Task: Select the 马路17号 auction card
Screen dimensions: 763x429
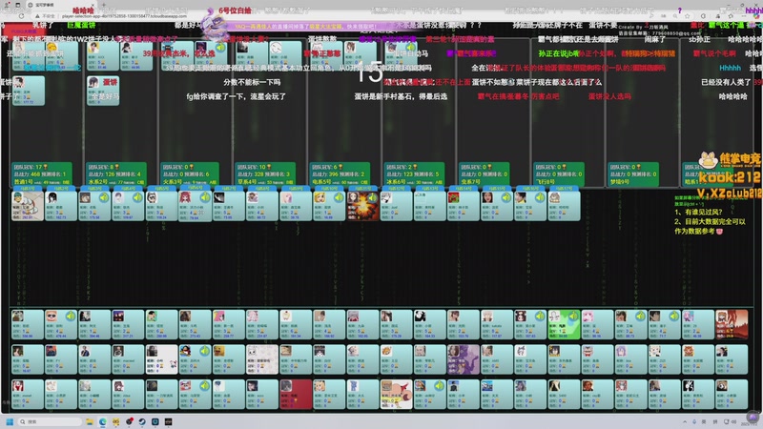Action: (x=564, y=206)
